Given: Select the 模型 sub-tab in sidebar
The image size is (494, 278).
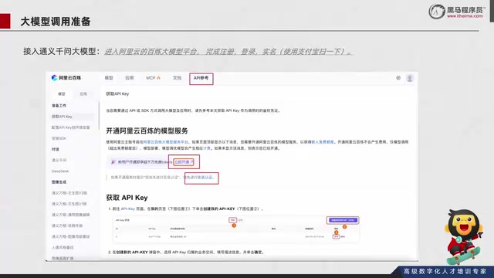Looking at the screenshot, I should coord(62,94).
